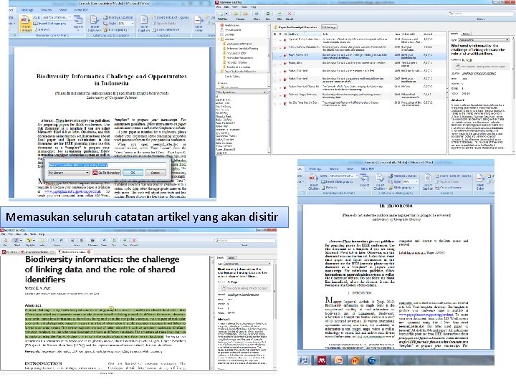Click Bibliography in top-left Word ribbon

[116, 29]
